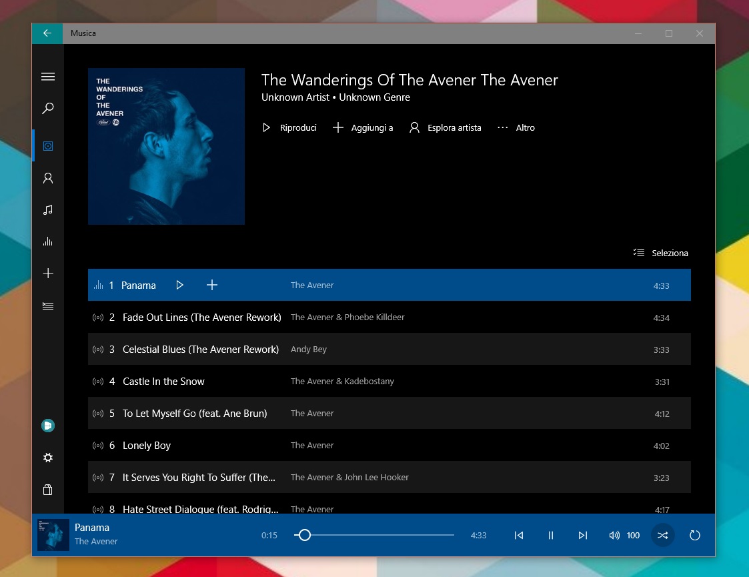Open the hamburger navigation menu
749x577 pixels.
[48, 77]
